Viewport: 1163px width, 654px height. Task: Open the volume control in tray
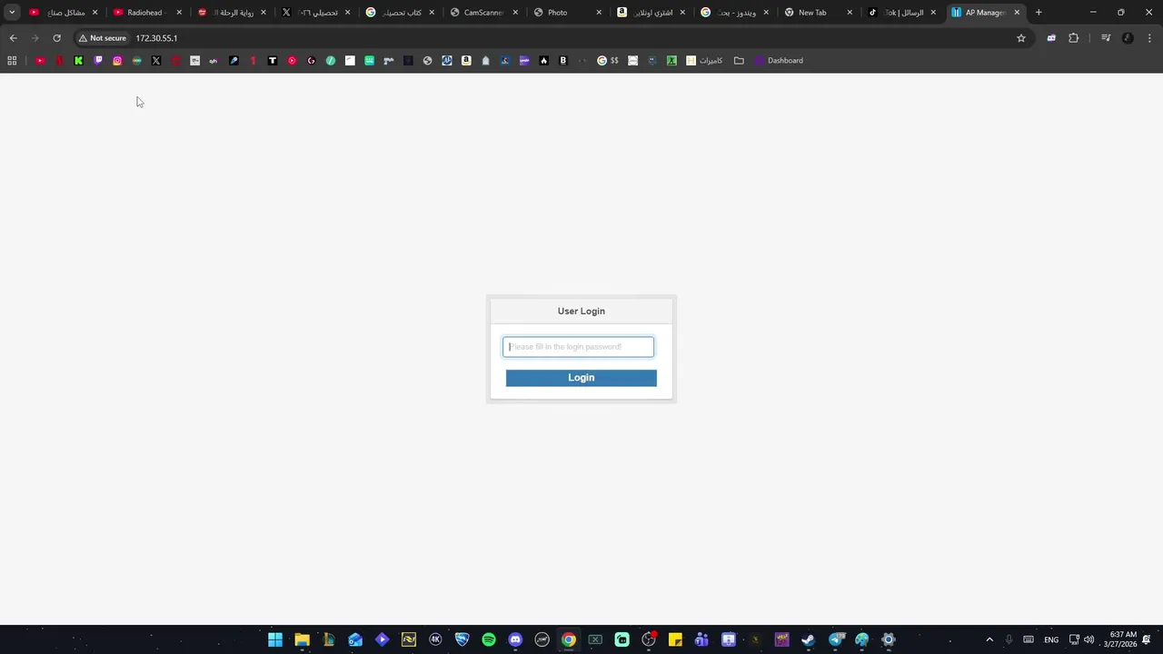pos(1088,639)
